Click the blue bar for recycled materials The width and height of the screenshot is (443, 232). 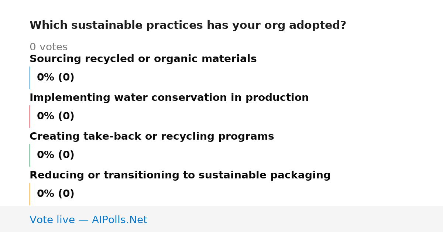click(x=30, y=78)
